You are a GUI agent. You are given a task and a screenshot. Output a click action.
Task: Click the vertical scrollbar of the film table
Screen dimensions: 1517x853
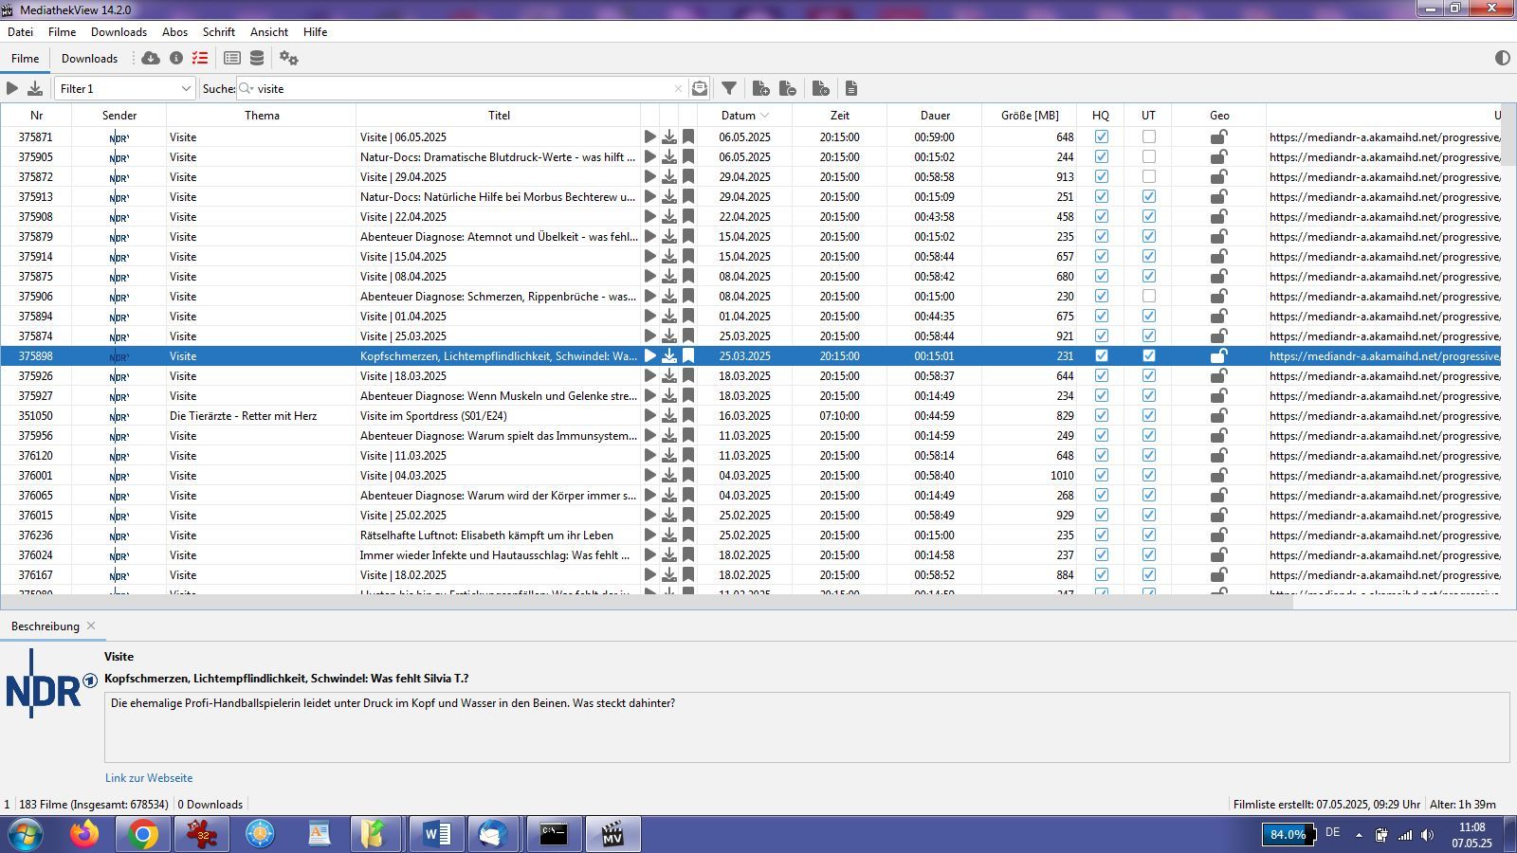click(x=1508, y=136)
